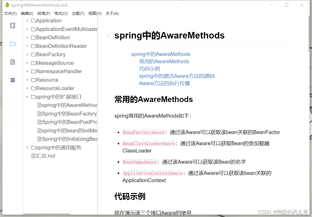Click the BeanDefinition folder icon
This screenshot has height=217, width=312.
coord(33,37)
